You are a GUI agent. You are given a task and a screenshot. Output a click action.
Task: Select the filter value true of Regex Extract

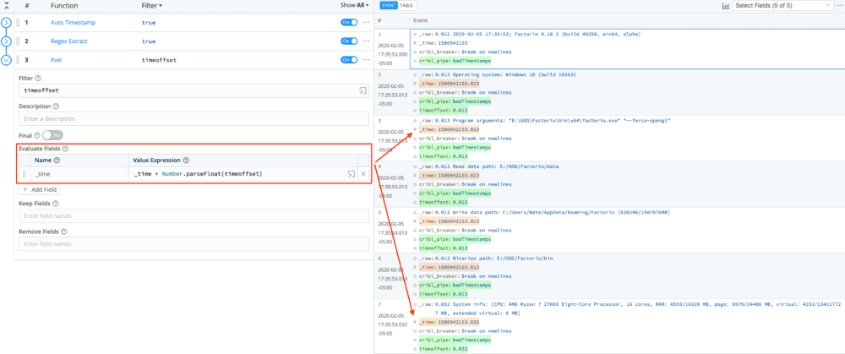(148, 41)
